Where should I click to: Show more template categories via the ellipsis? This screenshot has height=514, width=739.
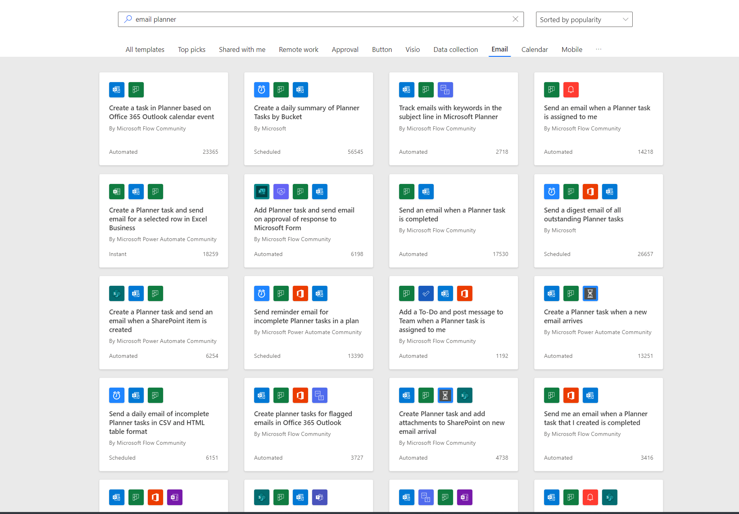pyautogui.click(x=598, y=49)
